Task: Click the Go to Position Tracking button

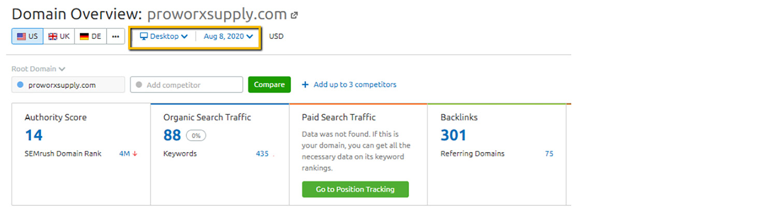Action: pyautogui.click(x=355, y=189)
